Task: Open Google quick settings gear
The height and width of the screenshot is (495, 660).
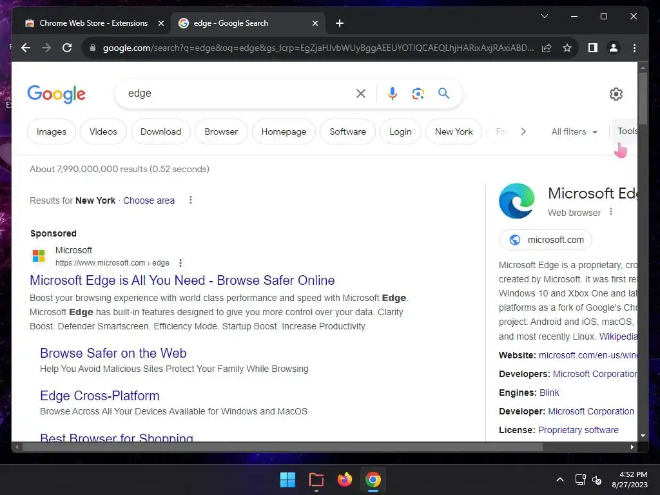Action: pyautogui.click(x=616, y=94)
